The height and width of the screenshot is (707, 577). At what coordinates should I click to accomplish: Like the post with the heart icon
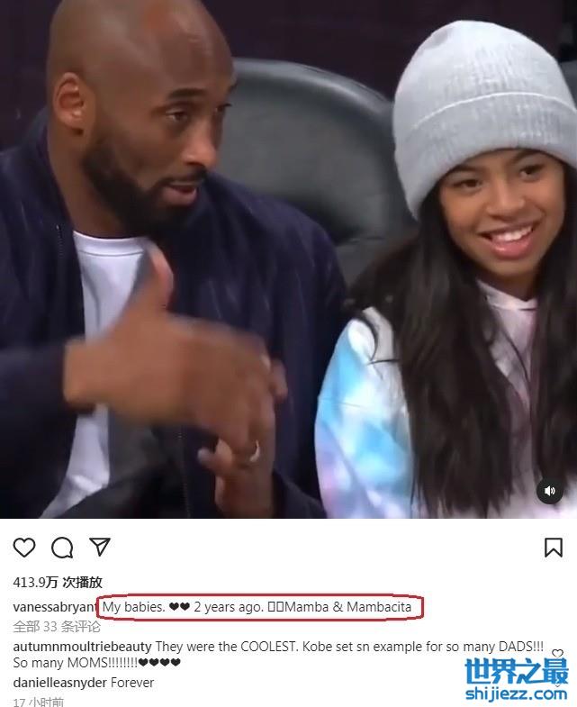pos(24,548)
